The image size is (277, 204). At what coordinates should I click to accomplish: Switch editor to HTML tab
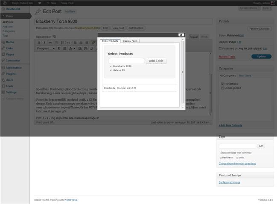point(204,37)
